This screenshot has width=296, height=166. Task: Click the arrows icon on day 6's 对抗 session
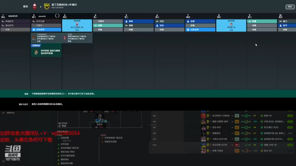pyautogui.click(x=157, y=21)
